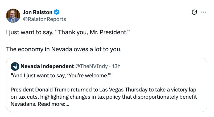The height and width of the screenshot is (117, 214).
Task: Click the @TheNVIndy handle
Action: 90,66
